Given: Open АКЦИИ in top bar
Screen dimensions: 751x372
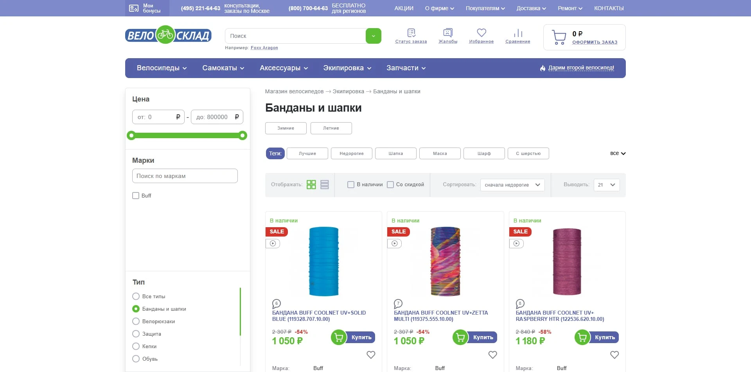Looking at the screenshot, I should tap(404, 8).
